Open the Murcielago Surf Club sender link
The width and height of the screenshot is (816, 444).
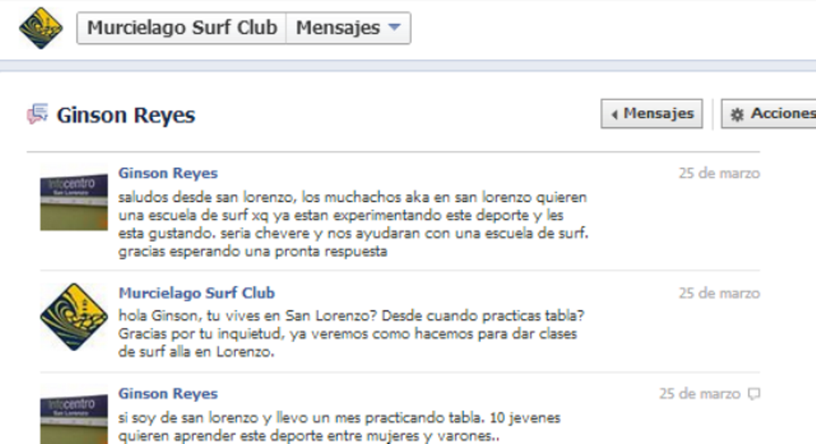[x=196, y=293]
